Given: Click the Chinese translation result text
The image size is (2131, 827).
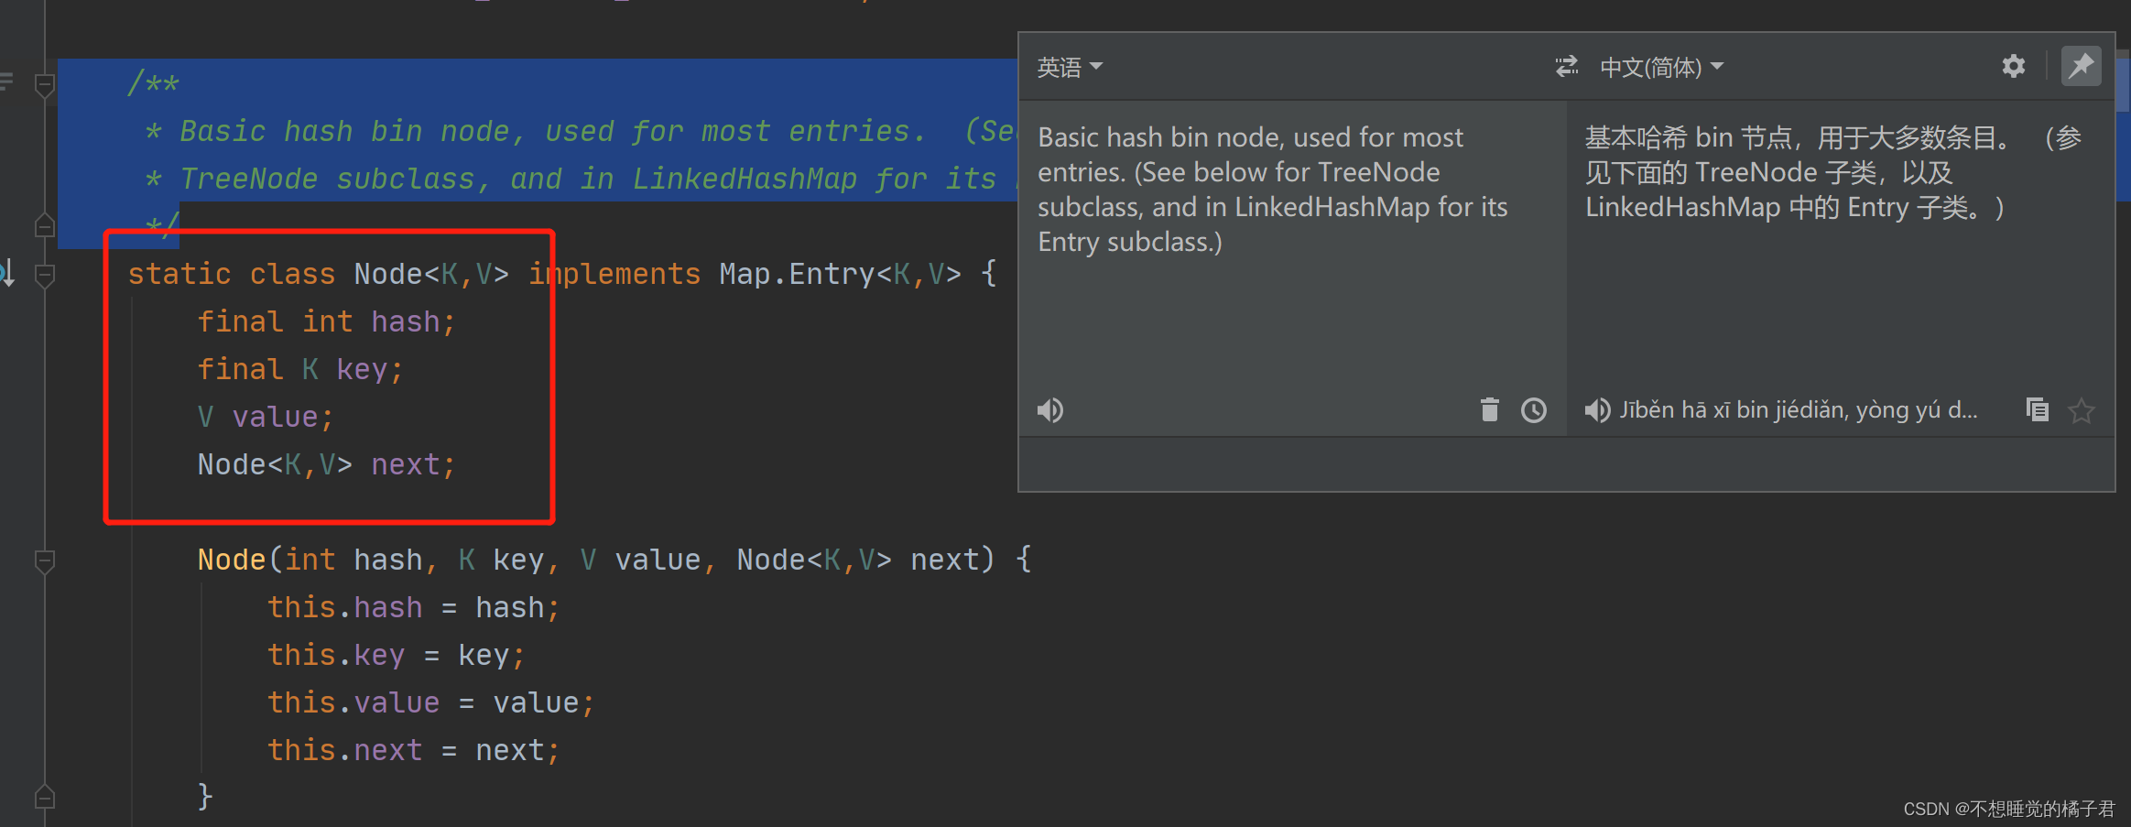Looking at the screenshot, I should (x=1832, y=172).
